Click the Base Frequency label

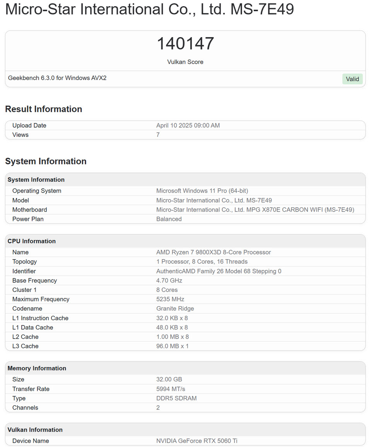coord(34,280)
